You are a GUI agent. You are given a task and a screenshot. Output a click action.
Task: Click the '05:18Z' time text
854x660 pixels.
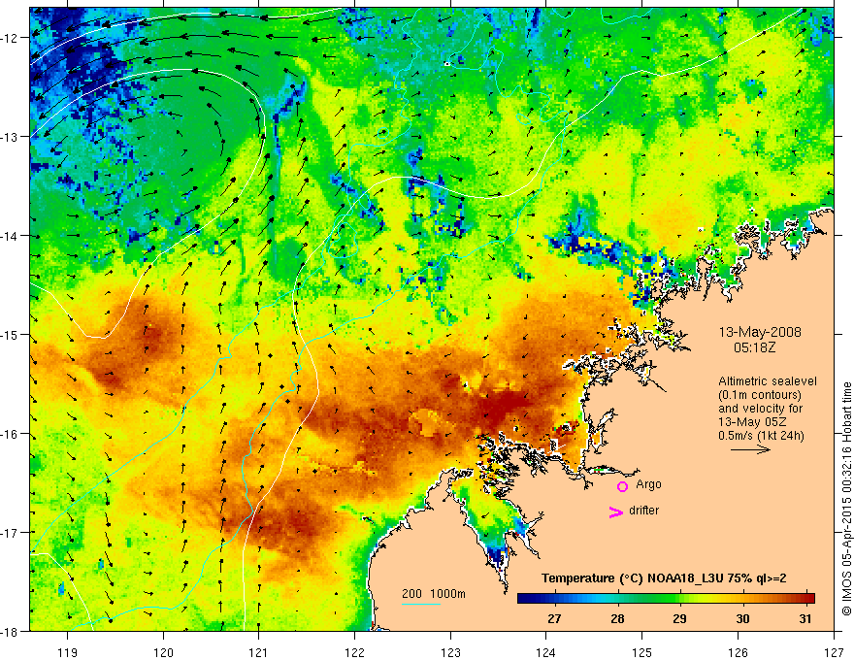[x=754, y=347]
